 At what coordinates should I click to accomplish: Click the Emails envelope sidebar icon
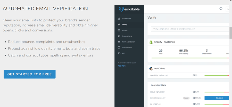tap(119, 30)
